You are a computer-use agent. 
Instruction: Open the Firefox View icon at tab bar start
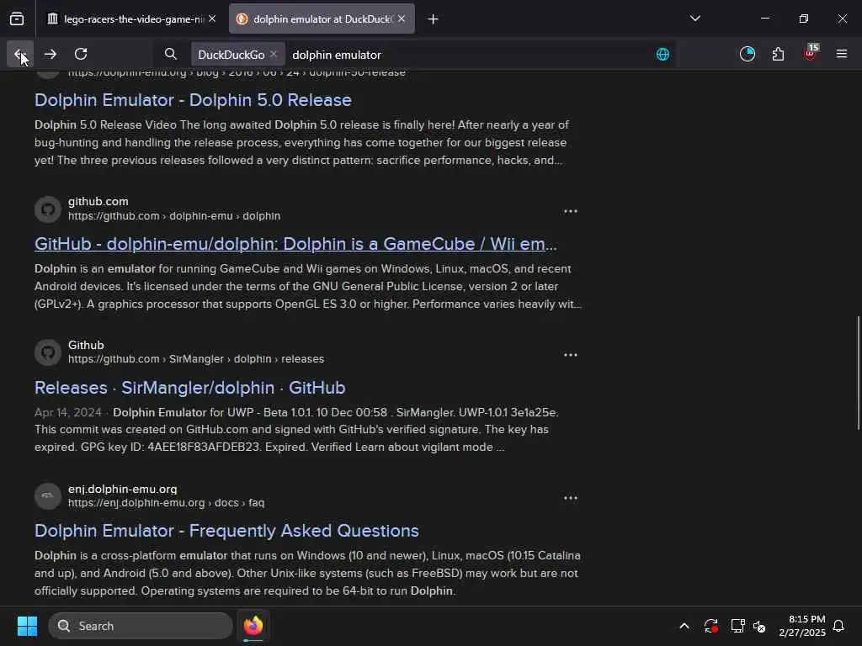[x=17, y=19]
